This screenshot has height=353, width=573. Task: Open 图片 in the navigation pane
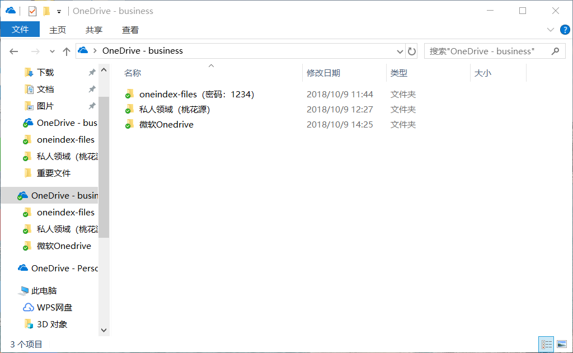(x=45, y=106)
